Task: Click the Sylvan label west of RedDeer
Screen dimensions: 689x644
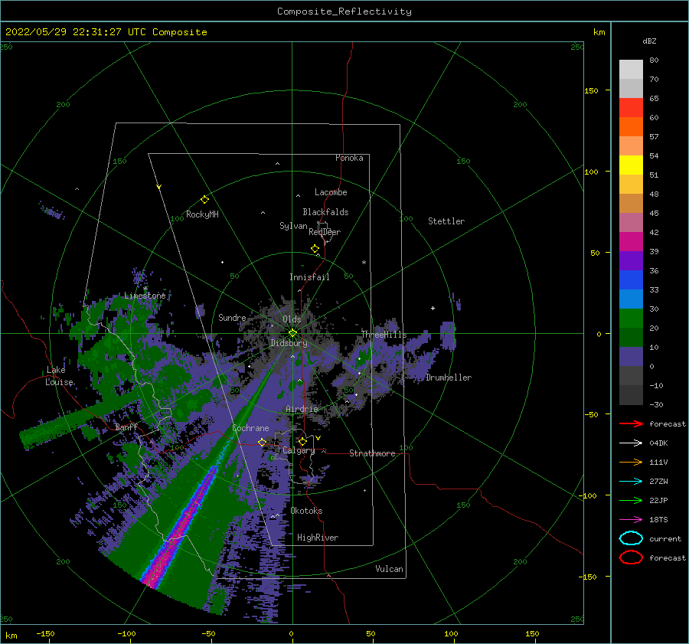Action: (293, 226)
